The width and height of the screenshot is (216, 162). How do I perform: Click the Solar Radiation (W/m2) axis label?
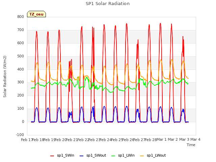pyautogui.click(x=5, y=77)
